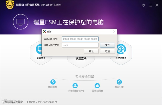Viewport: 162px width, 105px height.
Task: Click the X icon in 激活 dialog title
Action: 45,31
